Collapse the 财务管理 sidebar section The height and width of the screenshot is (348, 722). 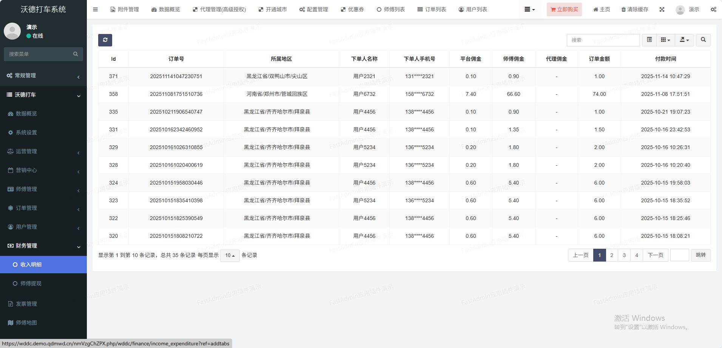click(x=43, y=246)
